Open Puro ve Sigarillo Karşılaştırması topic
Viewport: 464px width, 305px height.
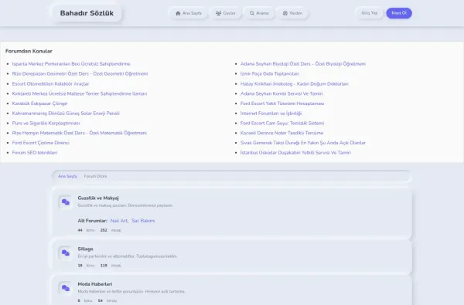(x=46, y=123)
